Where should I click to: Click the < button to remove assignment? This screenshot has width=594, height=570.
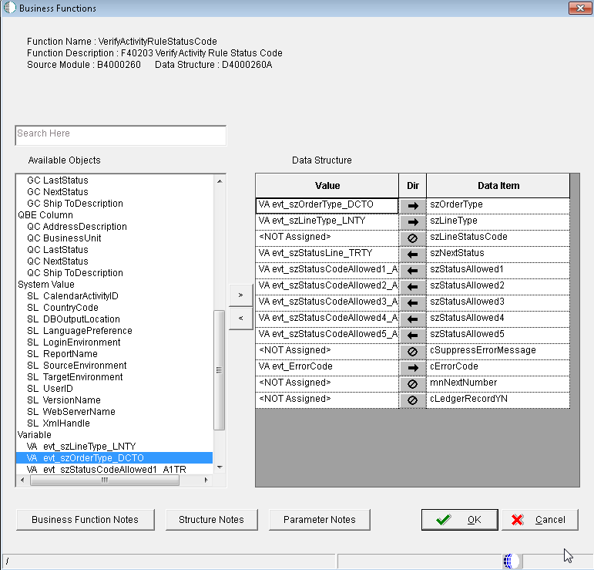coord(240,319)
